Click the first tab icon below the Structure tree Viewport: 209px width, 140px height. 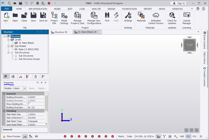(x=5, y=77)
